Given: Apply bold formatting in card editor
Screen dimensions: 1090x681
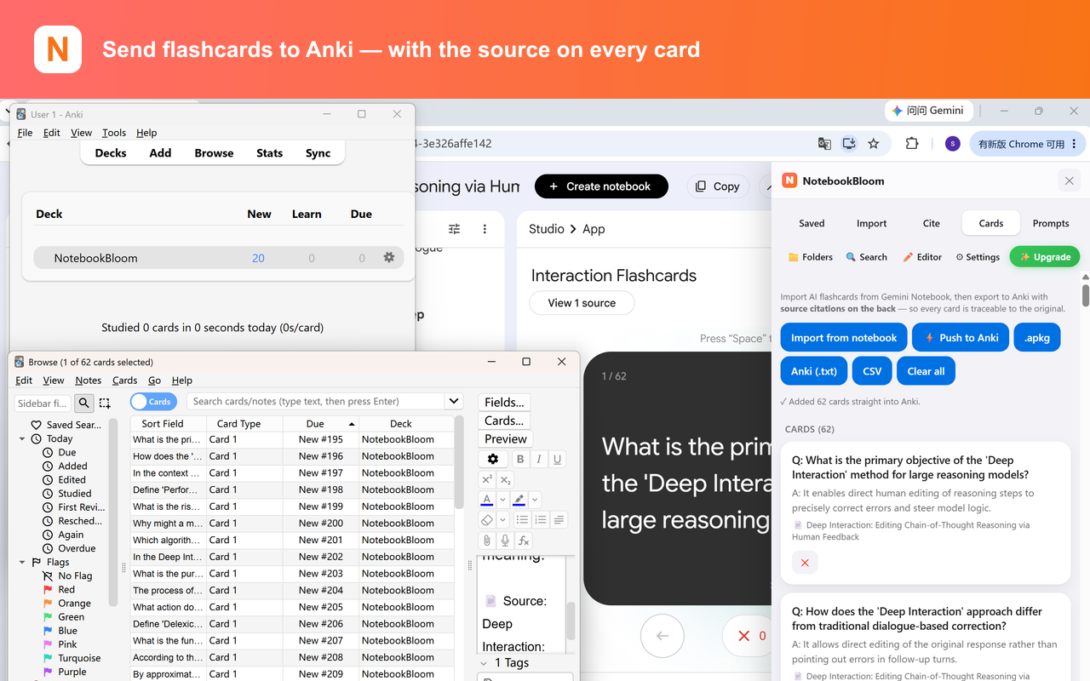Looking at the screenshot, I should 520,459.
